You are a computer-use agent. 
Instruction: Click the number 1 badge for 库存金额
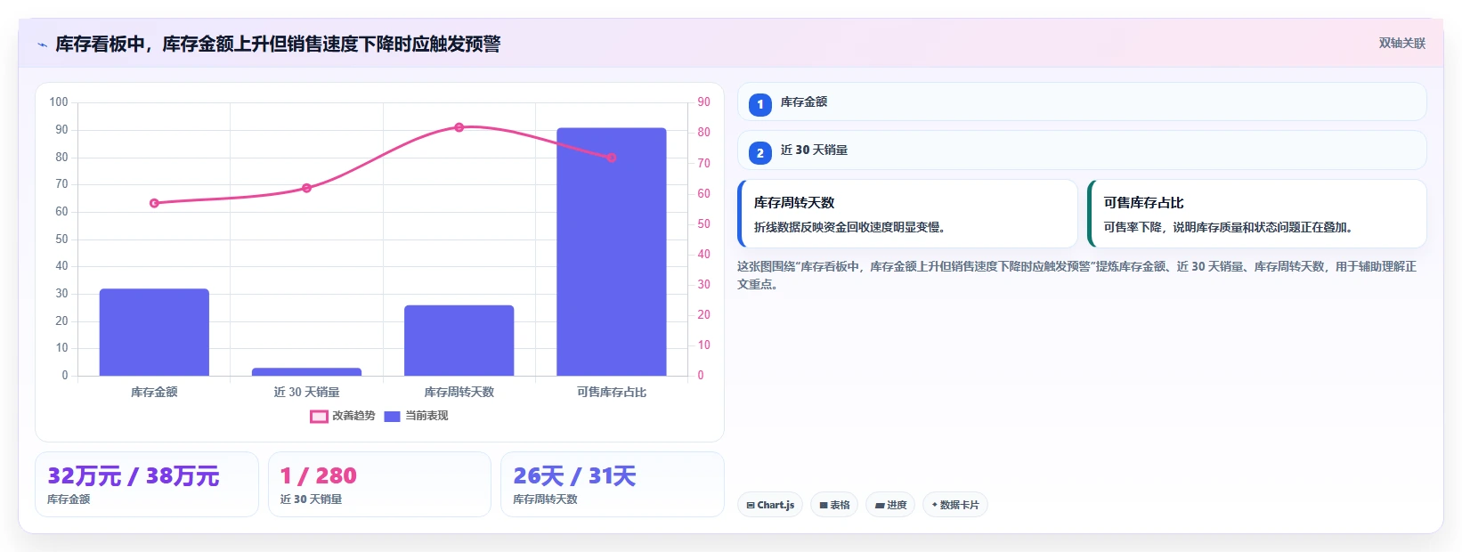click(759, 104)
